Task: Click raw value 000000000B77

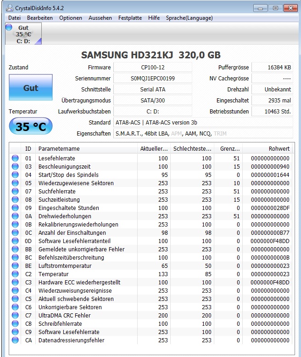Action: point(270,232)
